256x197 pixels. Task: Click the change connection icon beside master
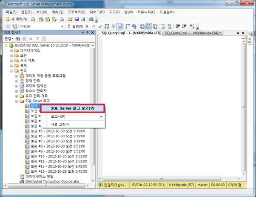click(x=15, y=26)
